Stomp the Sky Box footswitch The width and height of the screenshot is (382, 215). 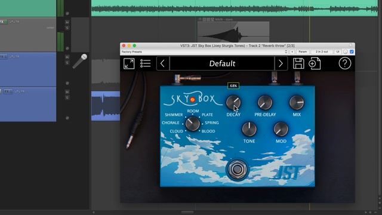(x=237, y=169)
